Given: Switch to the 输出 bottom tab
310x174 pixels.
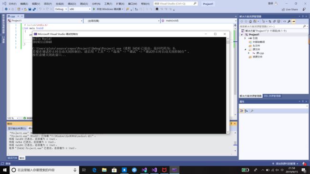Looking at the screenshot, I should point(22,158).
